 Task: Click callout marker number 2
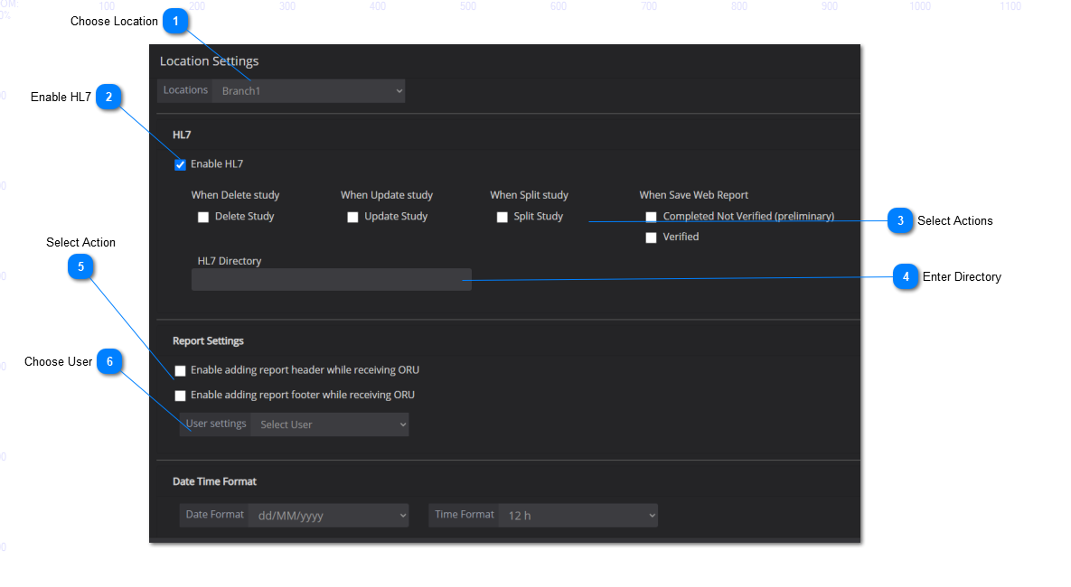pyautogui.click(x=108, y=97)
